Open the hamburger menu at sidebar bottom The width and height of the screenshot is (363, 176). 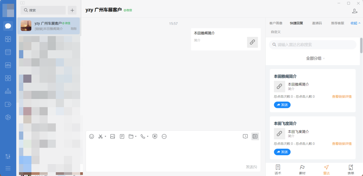pos(8,168)
